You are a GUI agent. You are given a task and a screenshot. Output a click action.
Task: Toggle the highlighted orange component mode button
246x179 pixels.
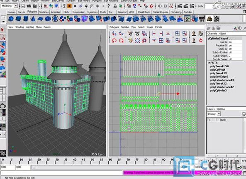tap(69, 6)
